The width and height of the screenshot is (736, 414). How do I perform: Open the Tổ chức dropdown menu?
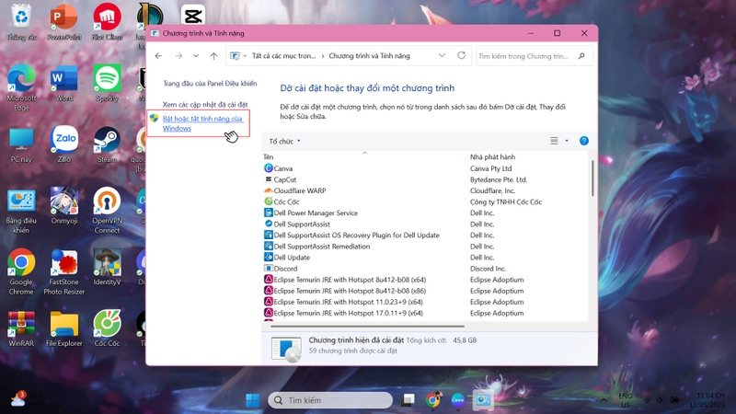[x=284, y=142]
